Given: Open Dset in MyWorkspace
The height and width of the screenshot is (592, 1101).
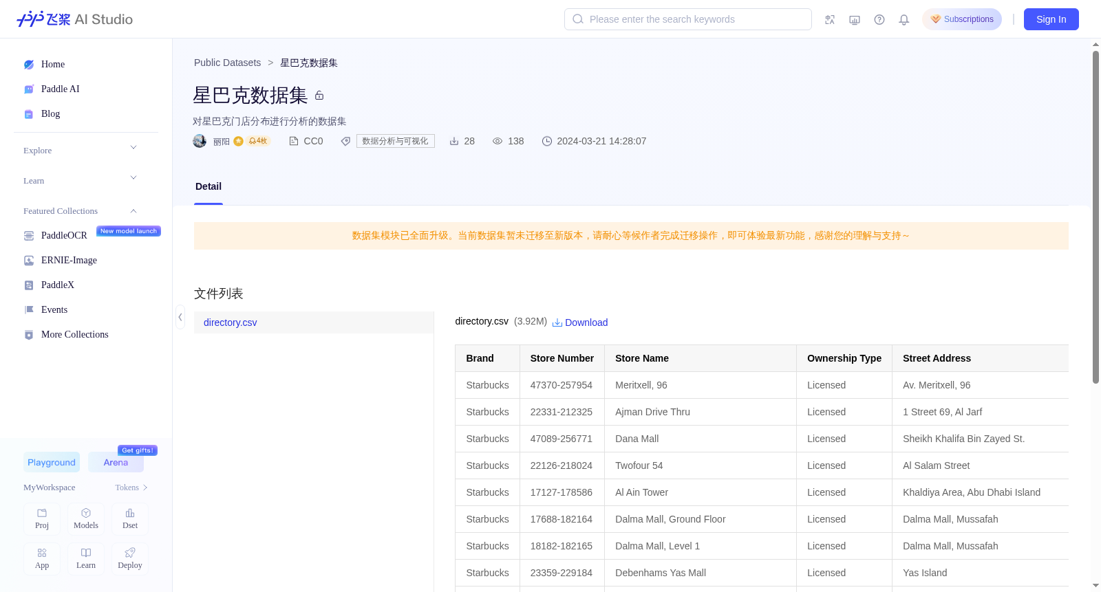Looking at the screenshot, I should click(130, 519).
